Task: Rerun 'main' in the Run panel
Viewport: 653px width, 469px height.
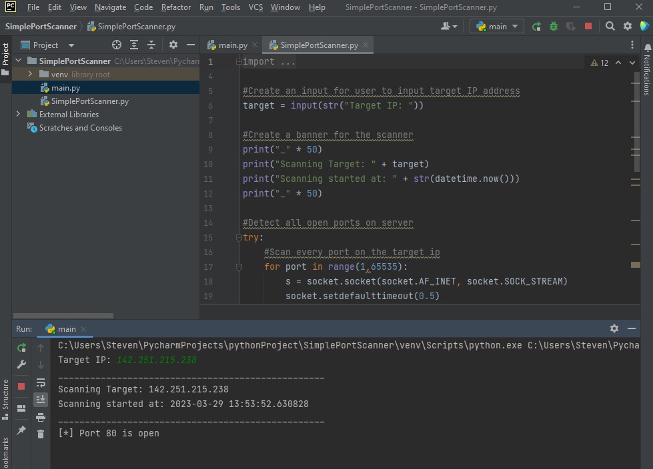Action: click(21, 348)
